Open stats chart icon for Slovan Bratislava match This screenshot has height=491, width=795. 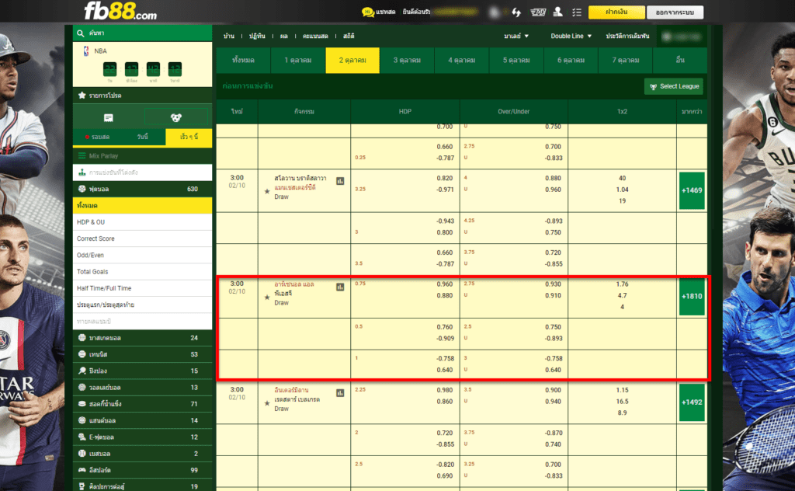[340, 181]
